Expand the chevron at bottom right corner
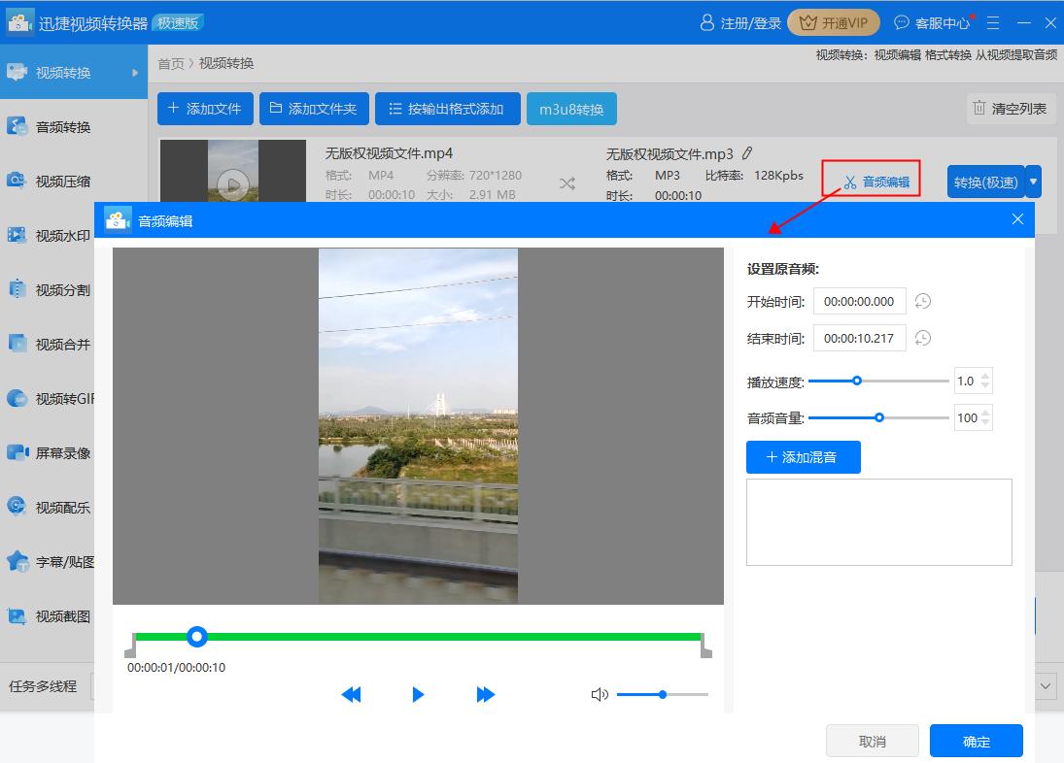The height and width of the screenshot is (763, 1064). coord(1045,685)
